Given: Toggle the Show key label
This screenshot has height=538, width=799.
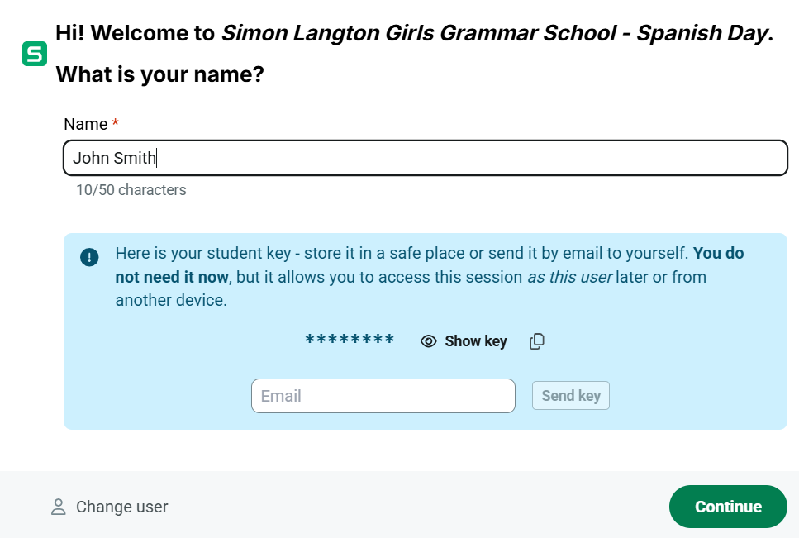Looking at the screenshot, I should [475, 341].
